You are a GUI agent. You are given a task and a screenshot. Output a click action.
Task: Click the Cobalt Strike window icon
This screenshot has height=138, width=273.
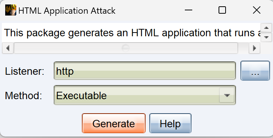(x=11, y=10)
